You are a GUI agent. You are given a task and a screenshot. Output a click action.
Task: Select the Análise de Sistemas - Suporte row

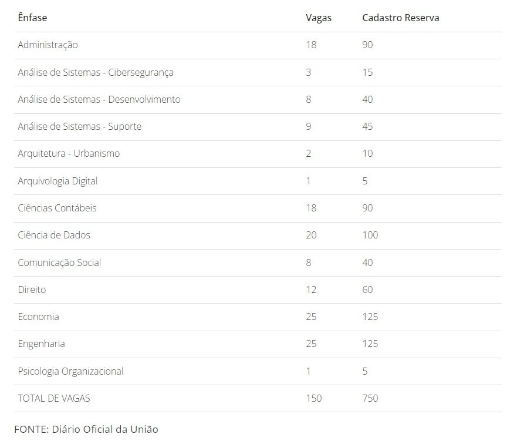[x=79, y=126]
